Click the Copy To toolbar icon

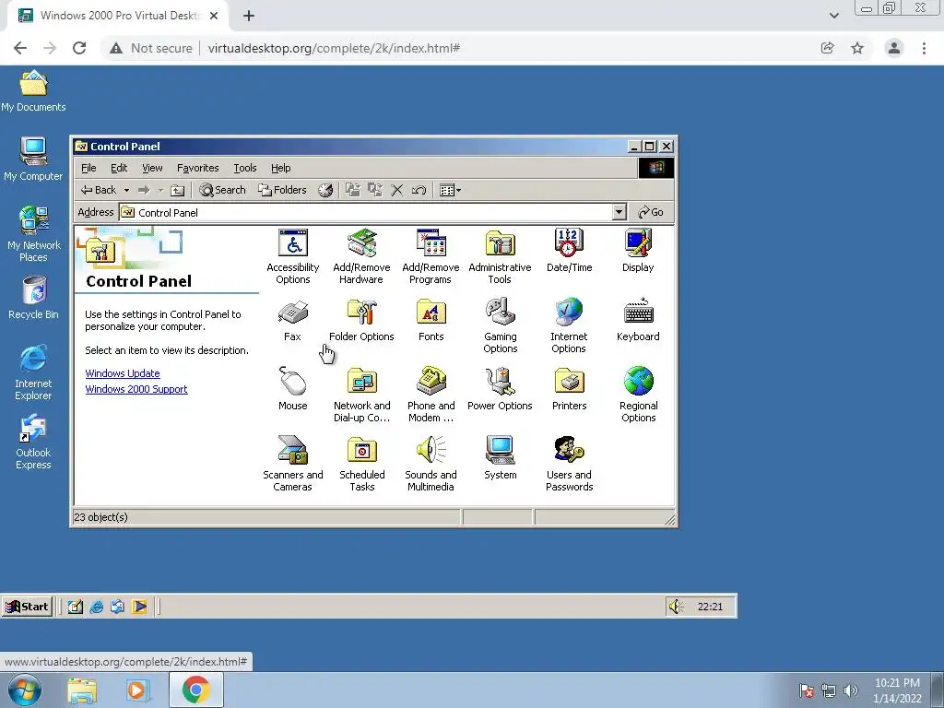pos(375,190)
